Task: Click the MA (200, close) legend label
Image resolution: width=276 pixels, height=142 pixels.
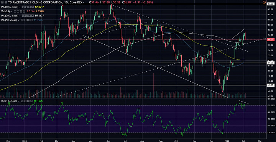Action: click(x=10, y=16)
